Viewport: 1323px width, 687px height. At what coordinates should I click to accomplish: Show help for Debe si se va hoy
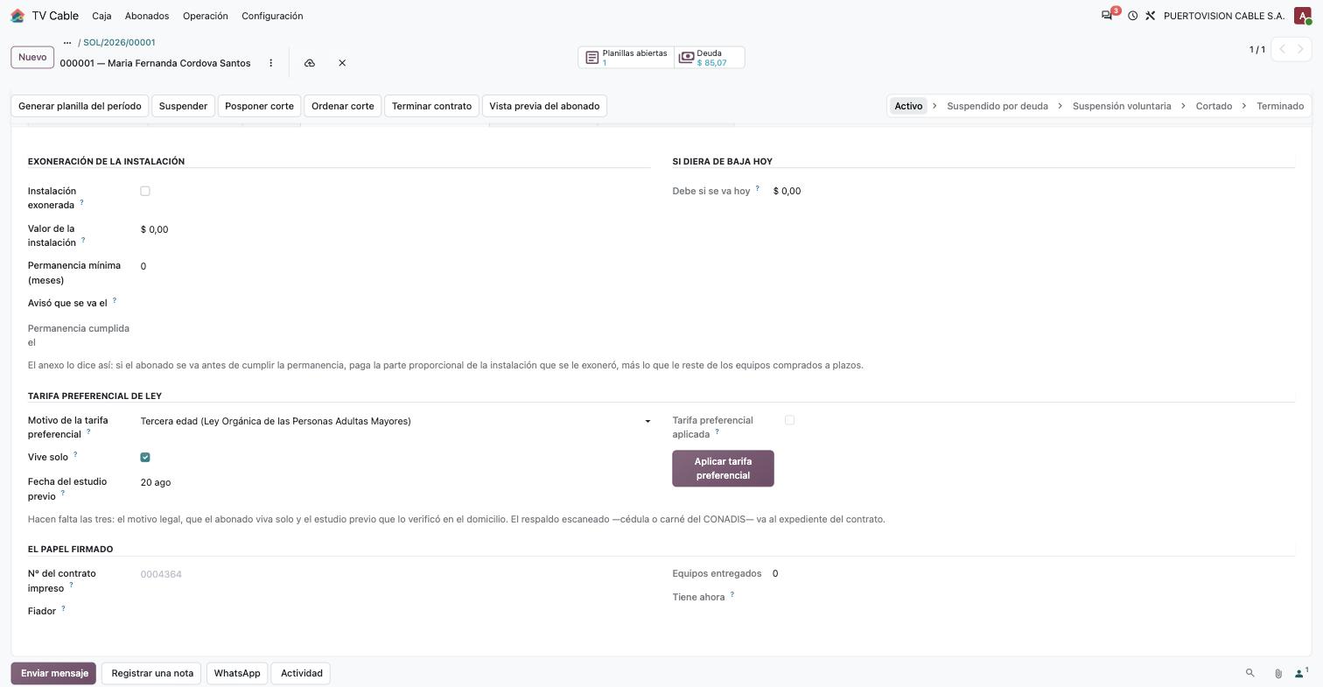pyautogui.click(x=758, y=188)
